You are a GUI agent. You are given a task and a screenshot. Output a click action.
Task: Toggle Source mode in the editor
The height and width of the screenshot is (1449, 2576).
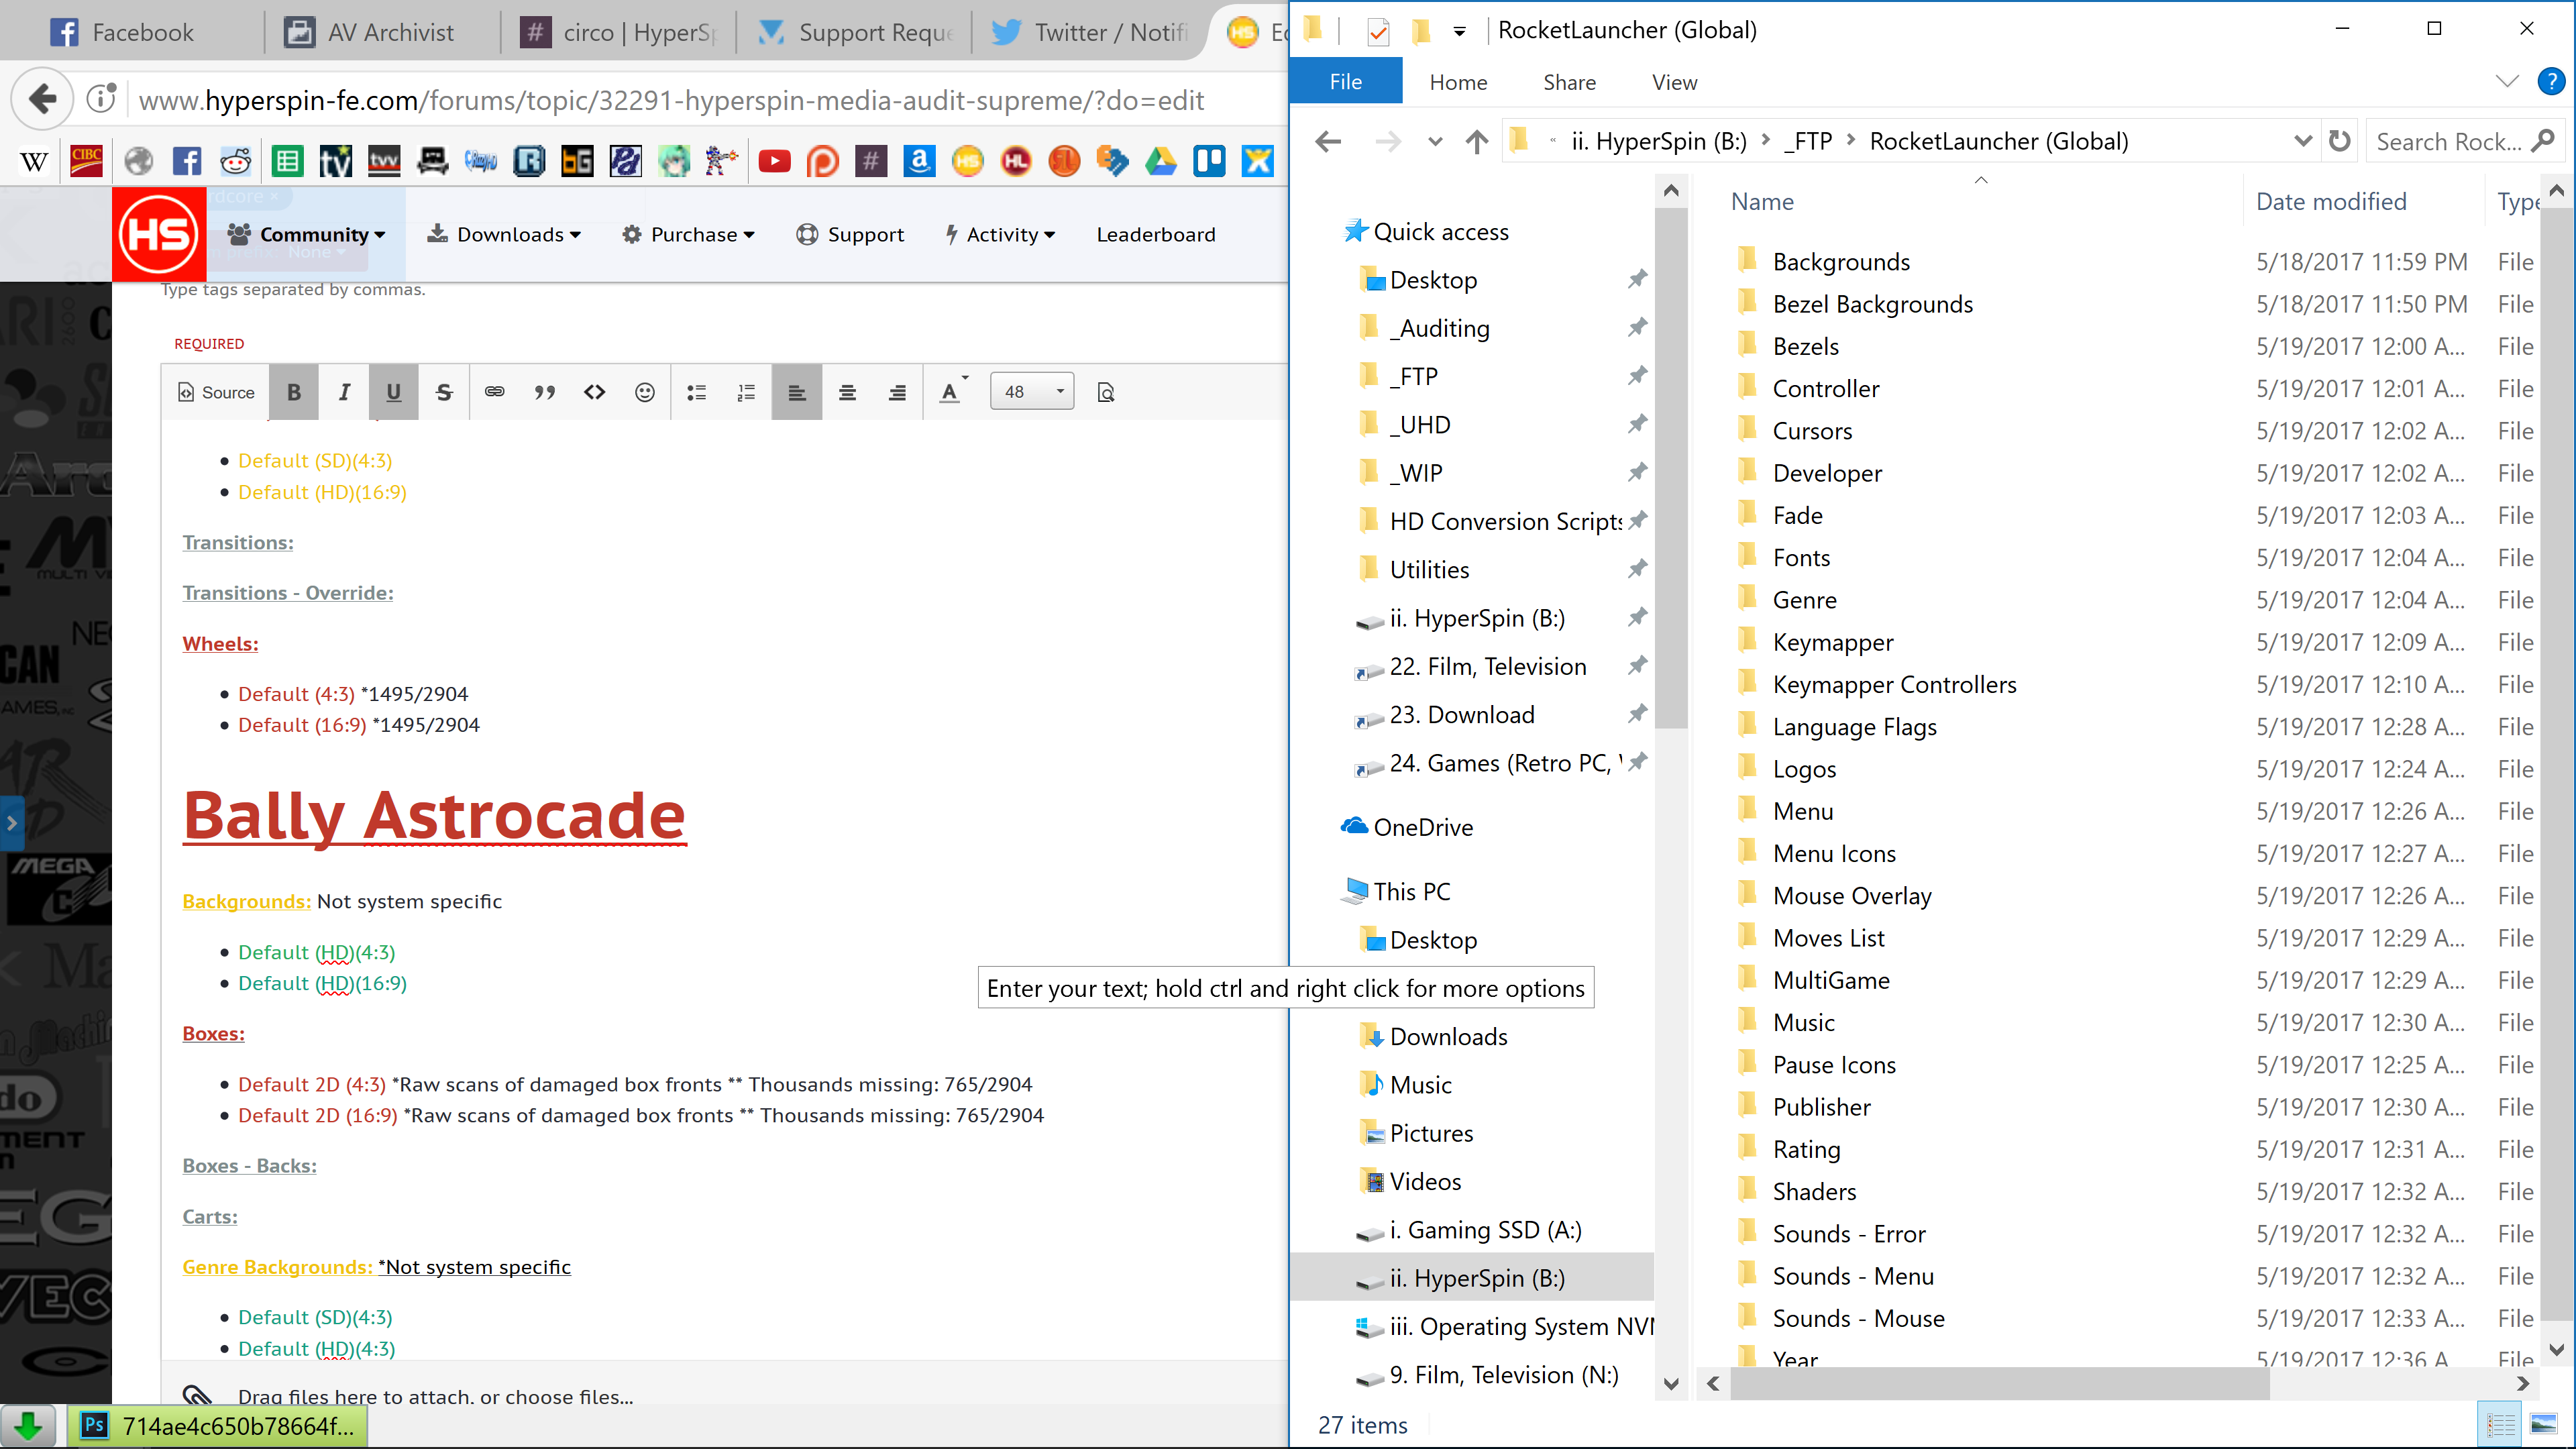pyautogui.click(x=216, y=392)
